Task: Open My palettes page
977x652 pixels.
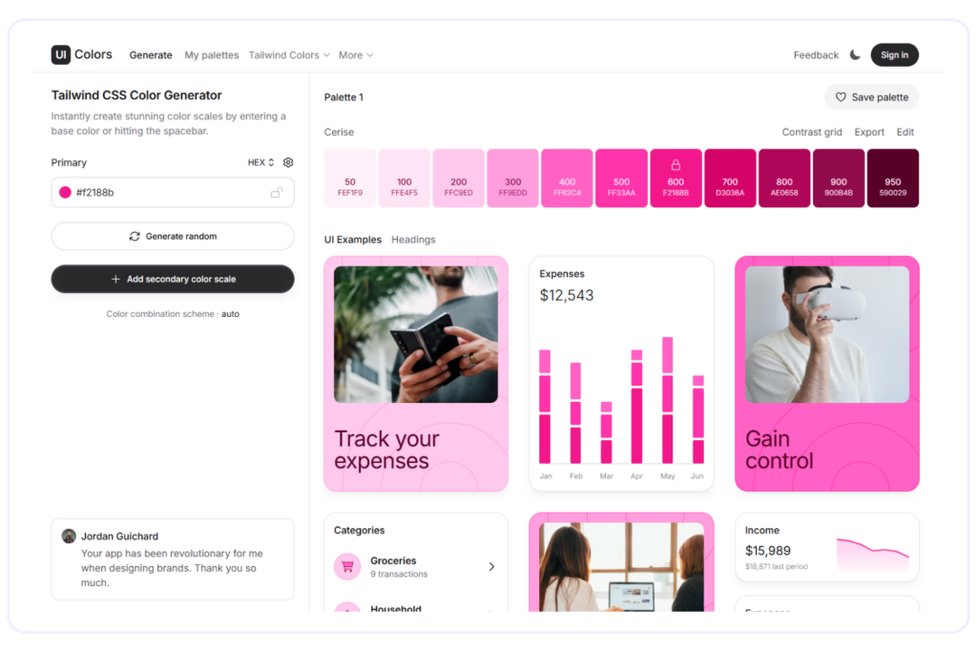Action: 212,55
